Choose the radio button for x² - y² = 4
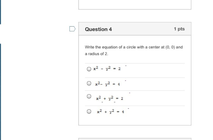 click(89, 83)
